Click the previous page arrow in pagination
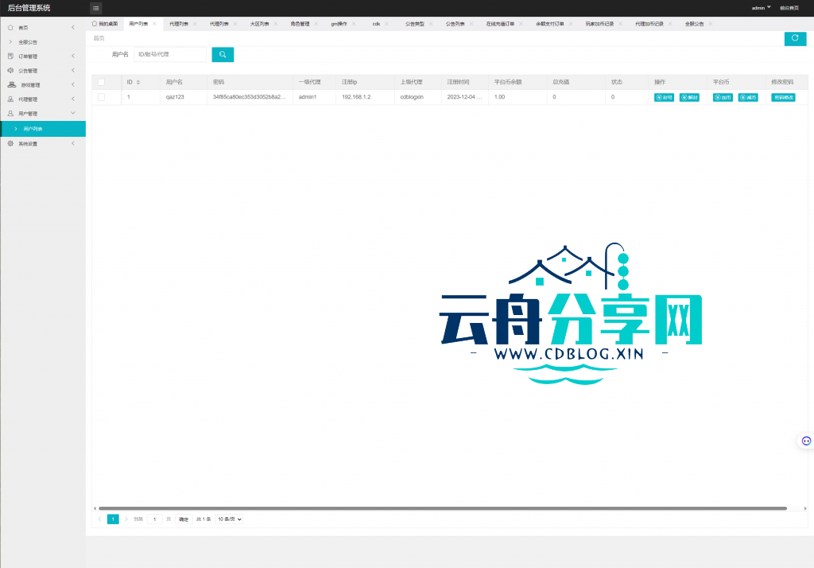This screenshot has height=568, width=814. (99, 519)
